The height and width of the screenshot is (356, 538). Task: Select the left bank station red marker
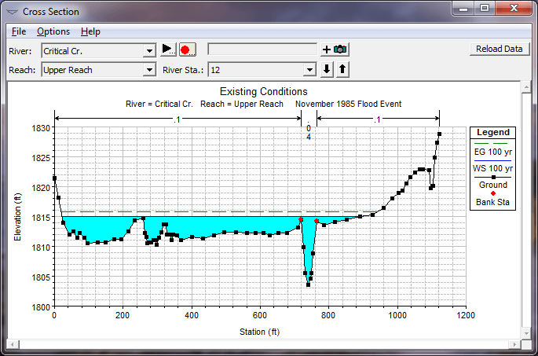301,220
